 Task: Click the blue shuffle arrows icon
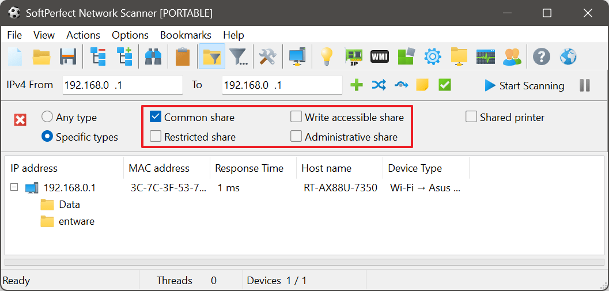[x=379, y=85]
